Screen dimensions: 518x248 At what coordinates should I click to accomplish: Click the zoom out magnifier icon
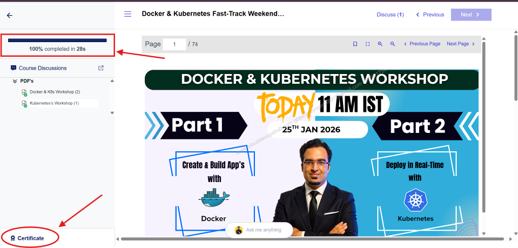click(x=393, y=44)
